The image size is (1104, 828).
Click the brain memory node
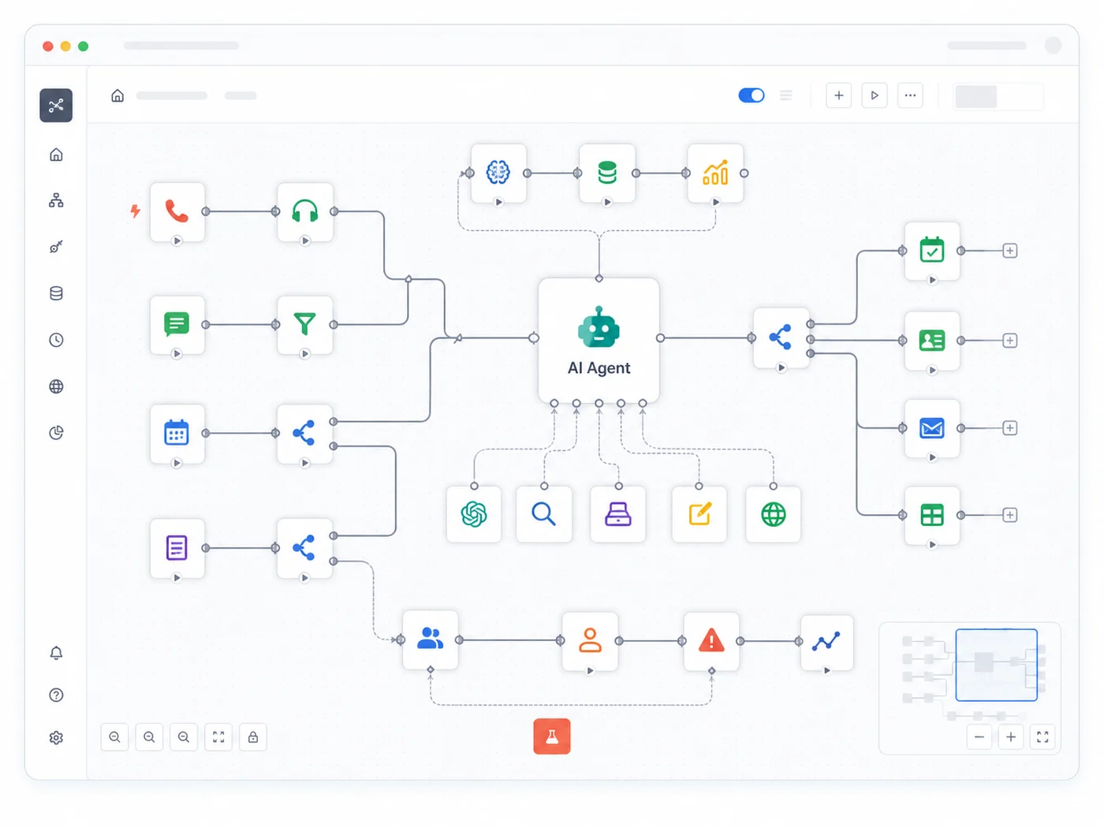click(498, 173)
